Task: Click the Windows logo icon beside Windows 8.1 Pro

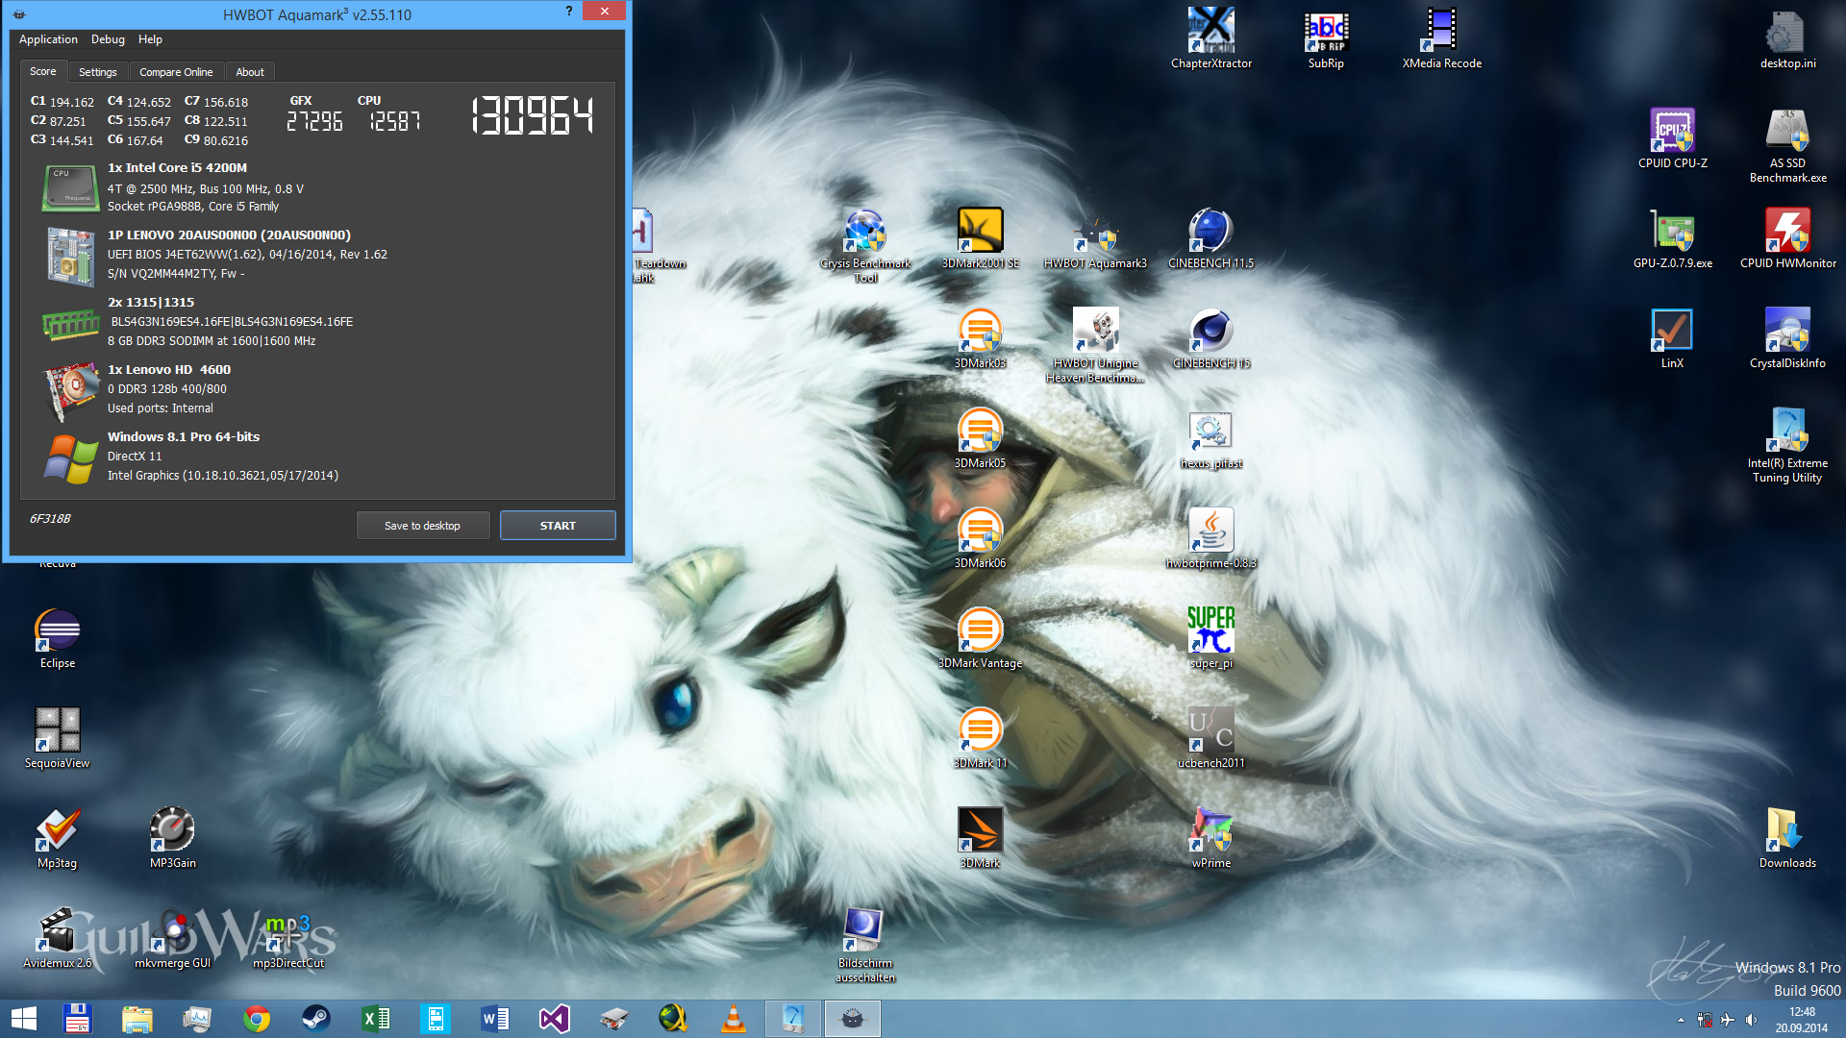Action: tap(70, 458)
